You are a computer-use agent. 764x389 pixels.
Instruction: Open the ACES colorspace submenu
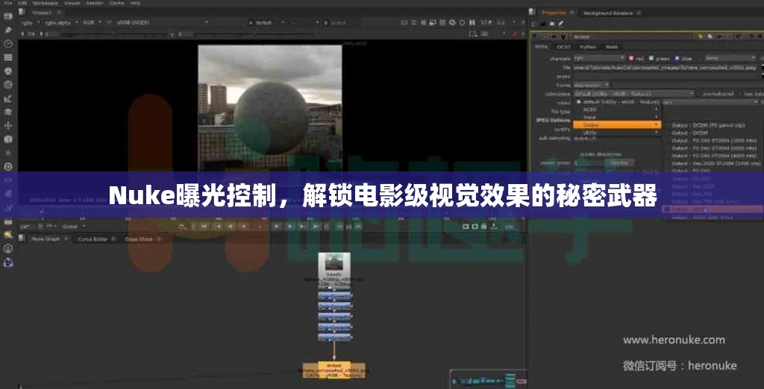click(616, 110)
